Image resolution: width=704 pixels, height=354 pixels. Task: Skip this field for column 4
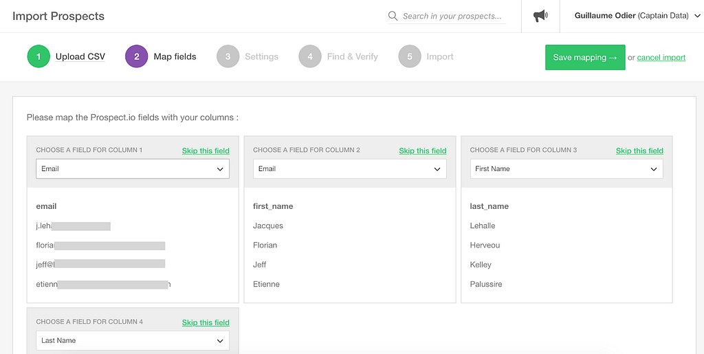206,322
